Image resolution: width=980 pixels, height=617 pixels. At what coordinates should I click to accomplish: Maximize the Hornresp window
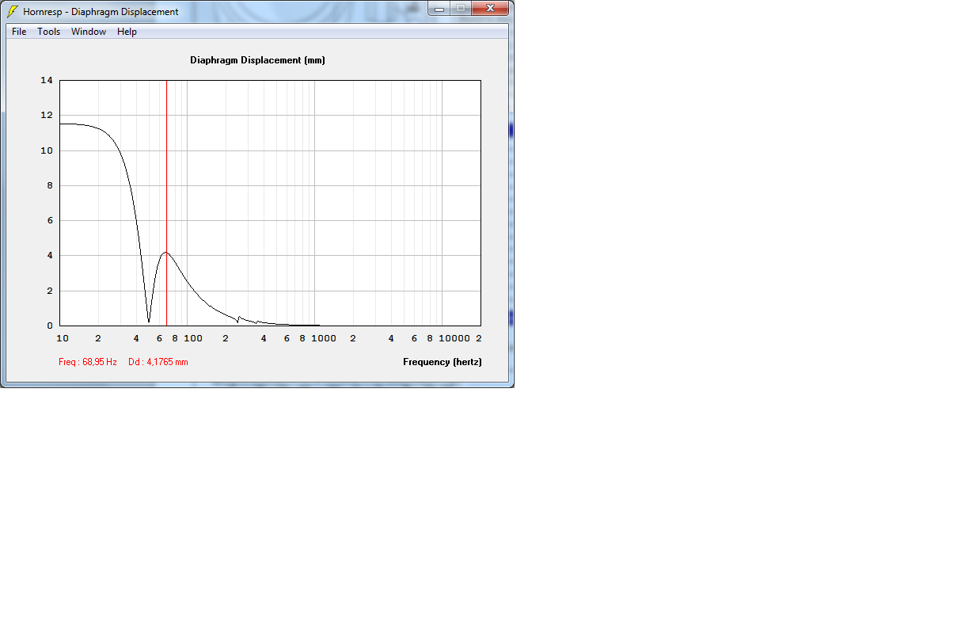[x=461, y=9]
